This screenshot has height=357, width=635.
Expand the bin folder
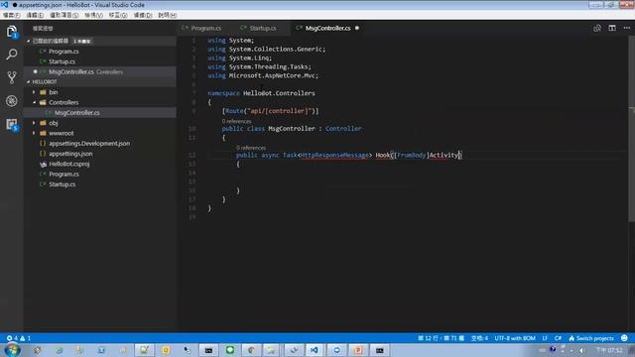coord(34,92)
